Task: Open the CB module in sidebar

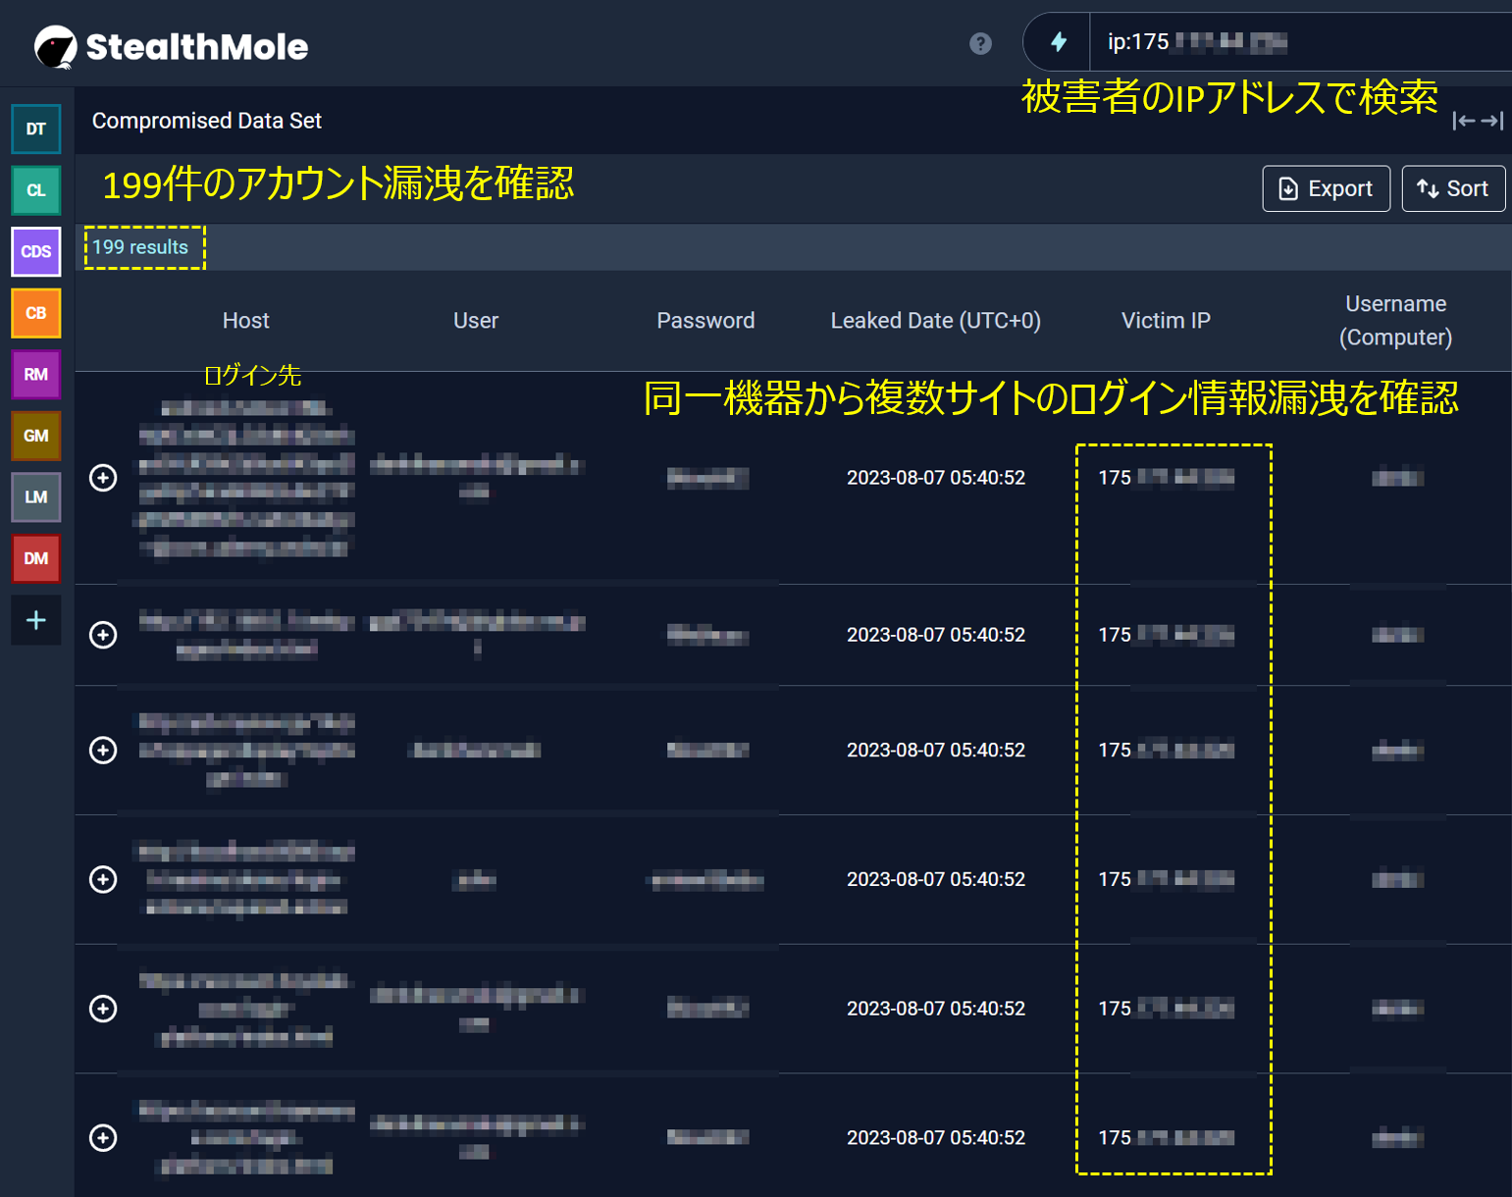Action: (36, 313)
